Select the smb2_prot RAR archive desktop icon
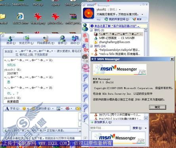176x148 pixels. tap(73, 19)
